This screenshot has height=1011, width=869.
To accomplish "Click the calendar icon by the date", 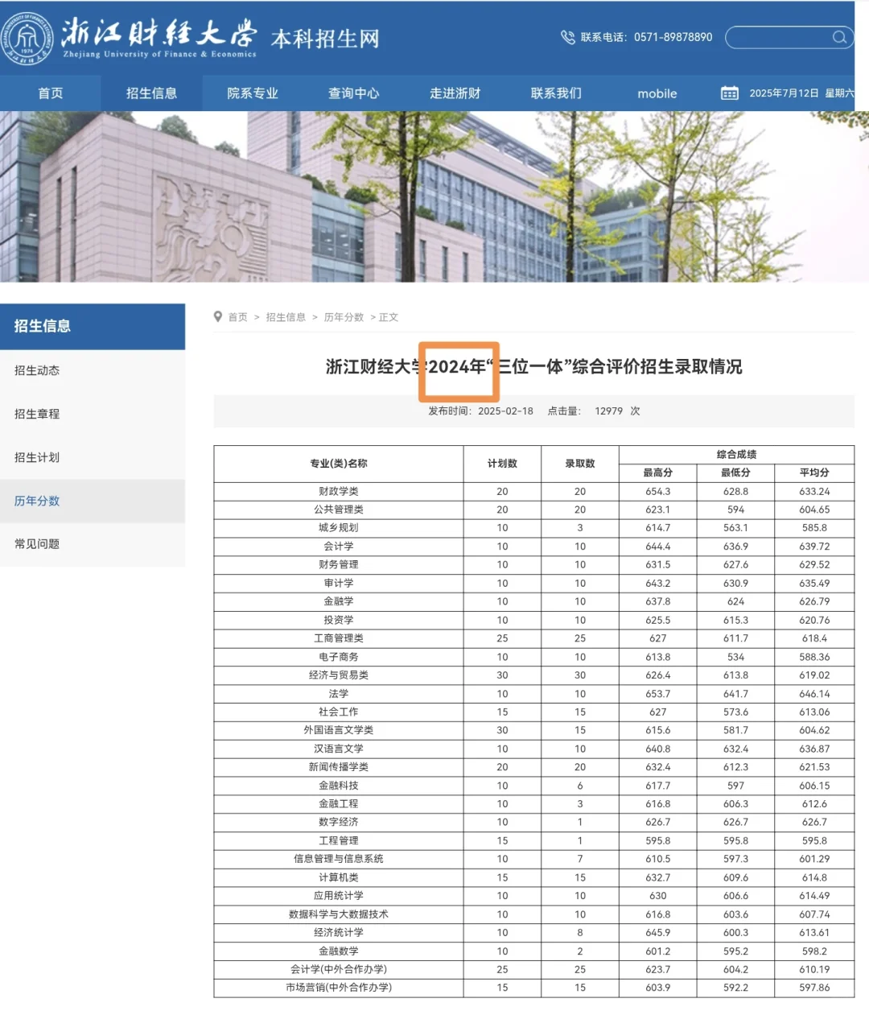I will [729, 93].
